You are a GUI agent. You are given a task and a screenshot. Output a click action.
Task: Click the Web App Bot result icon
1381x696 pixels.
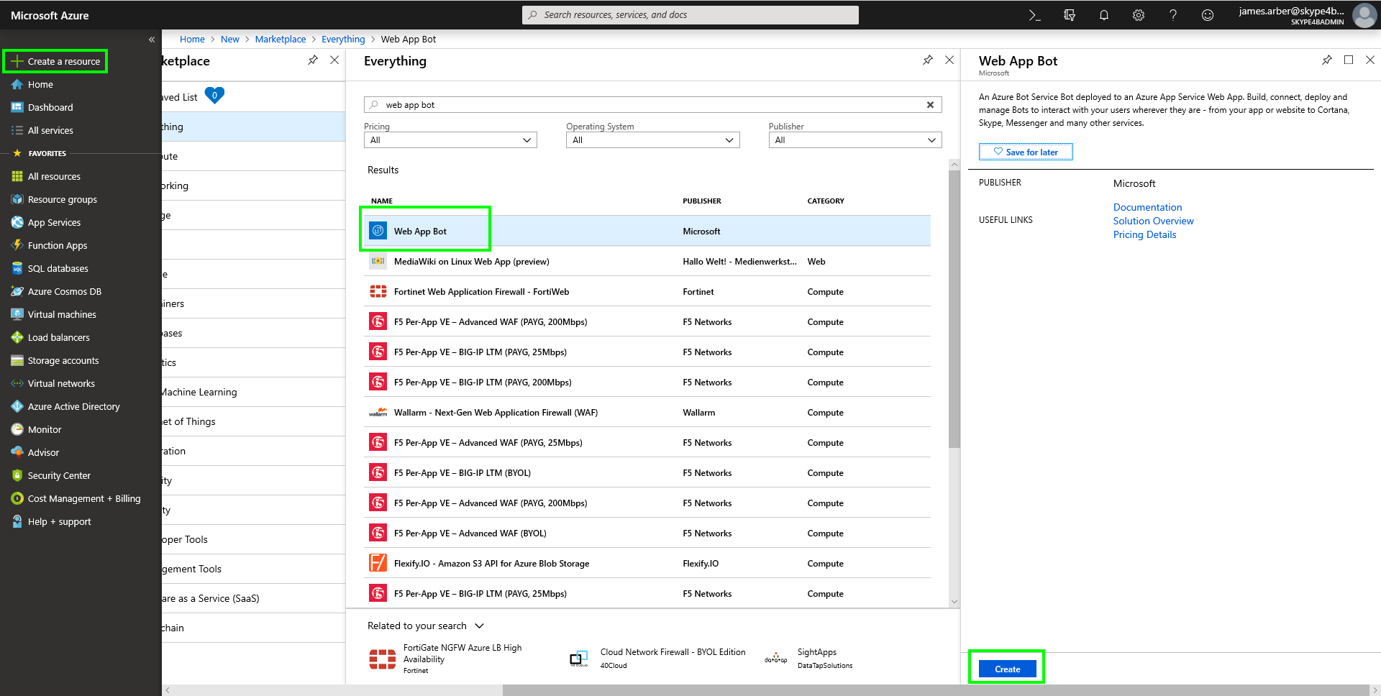[378, 231]
